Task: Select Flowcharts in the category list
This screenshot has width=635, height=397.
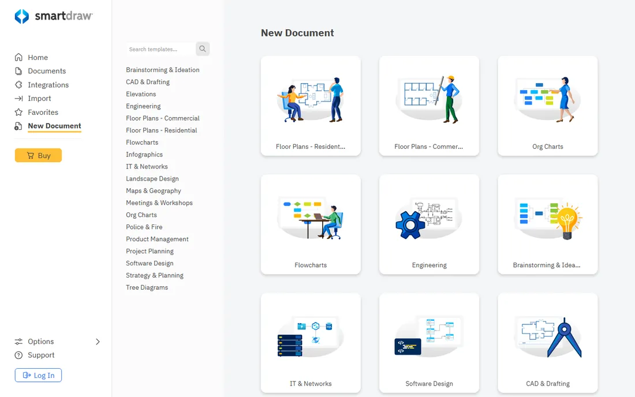Action: [x=142, y=143]
